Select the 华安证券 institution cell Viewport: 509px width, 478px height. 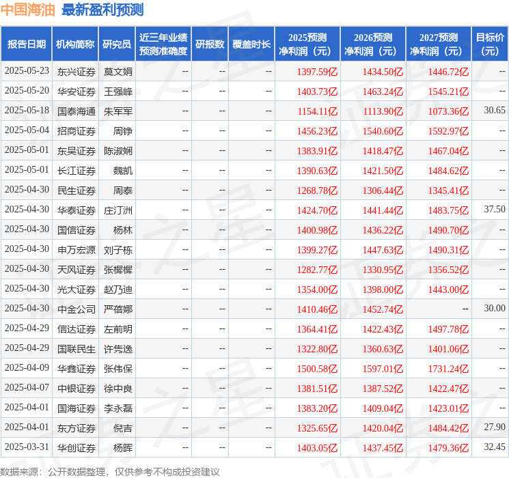(x=77, y=92)
